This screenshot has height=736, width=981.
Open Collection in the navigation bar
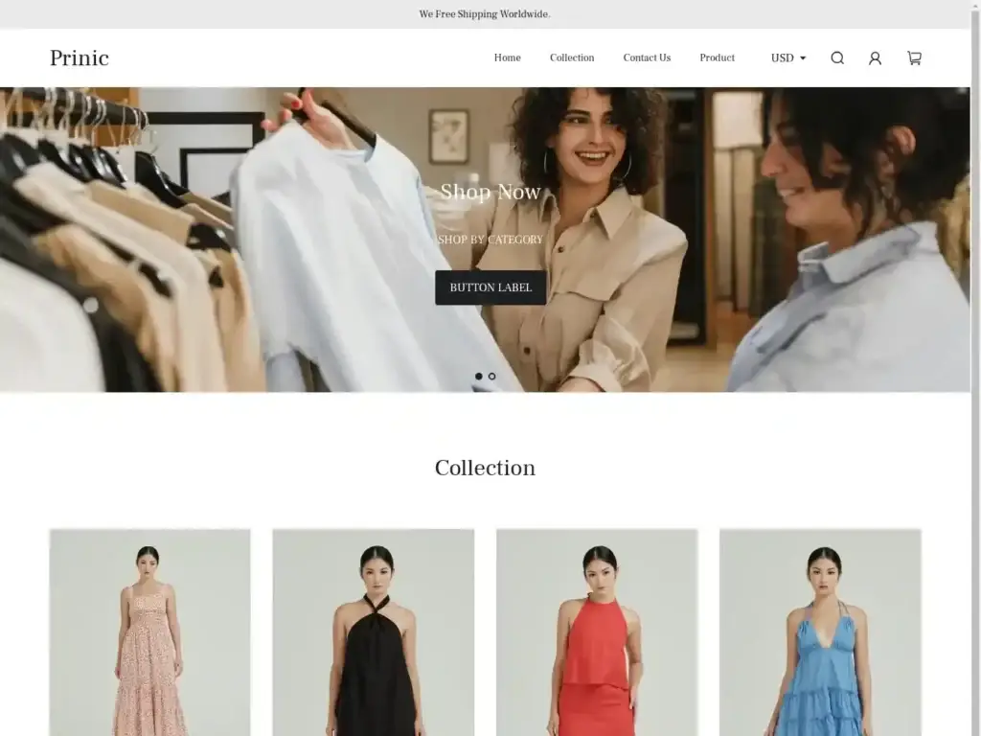[572, 58]
